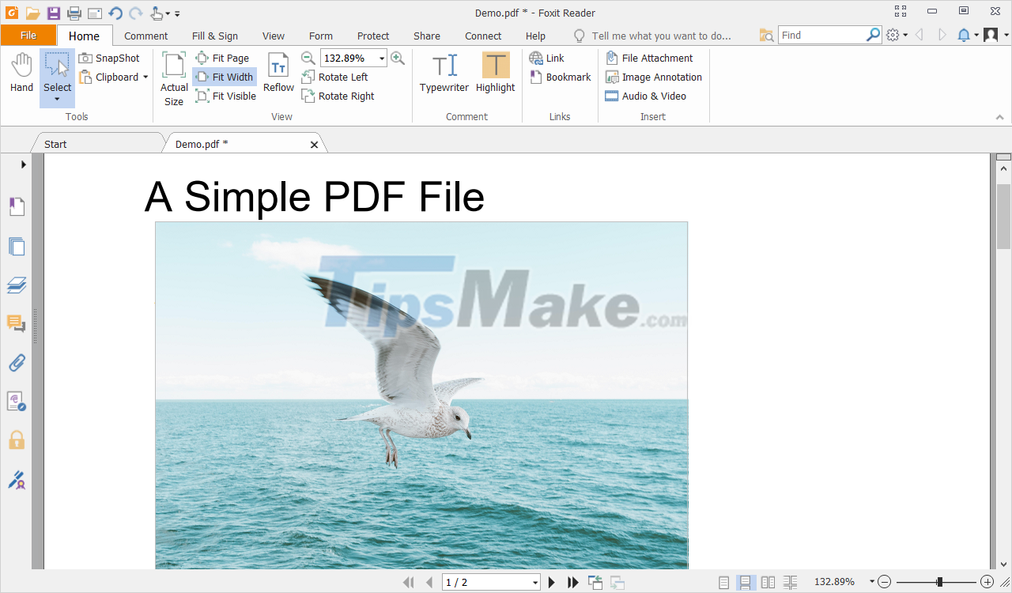The width and height of the screenshot is (1012, 593).
Task: Switch to the Protect ribbon tab
Action: coord(372,36)
